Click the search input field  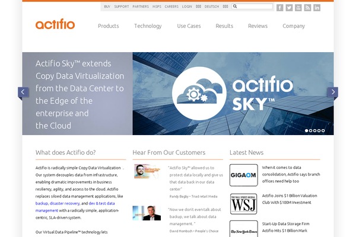252,7
